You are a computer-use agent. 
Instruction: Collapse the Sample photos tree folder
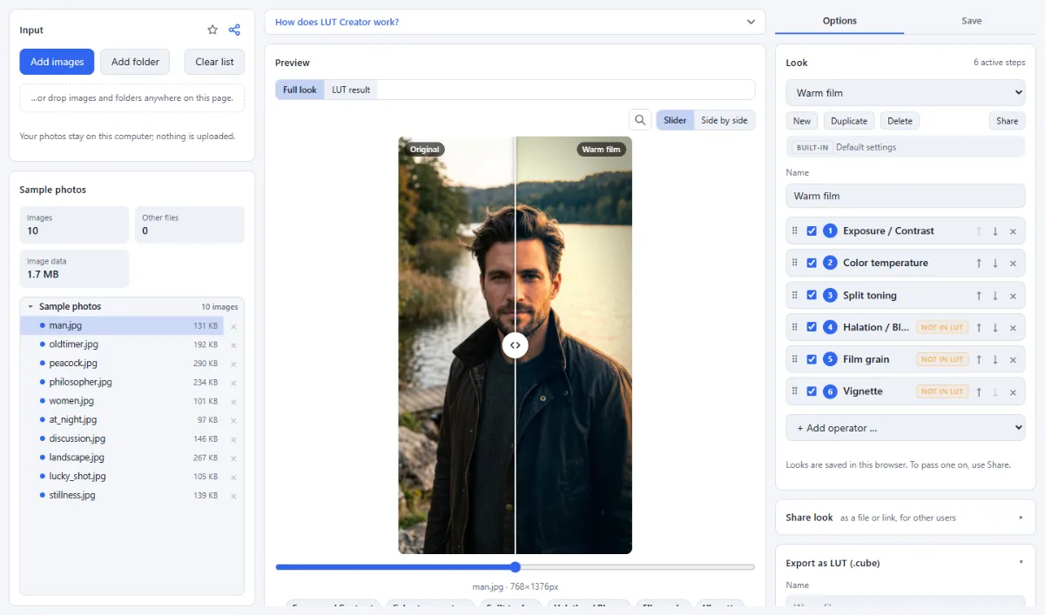30,307
